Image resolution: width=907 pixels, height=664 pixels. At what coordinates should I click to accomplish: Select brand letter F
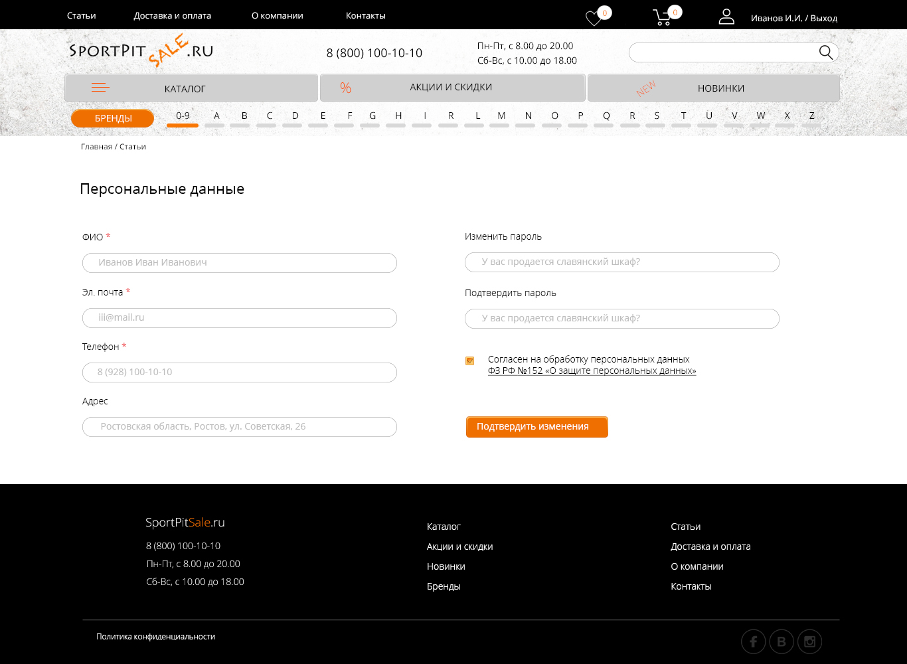pyautogui.click(x=350, y=118)
